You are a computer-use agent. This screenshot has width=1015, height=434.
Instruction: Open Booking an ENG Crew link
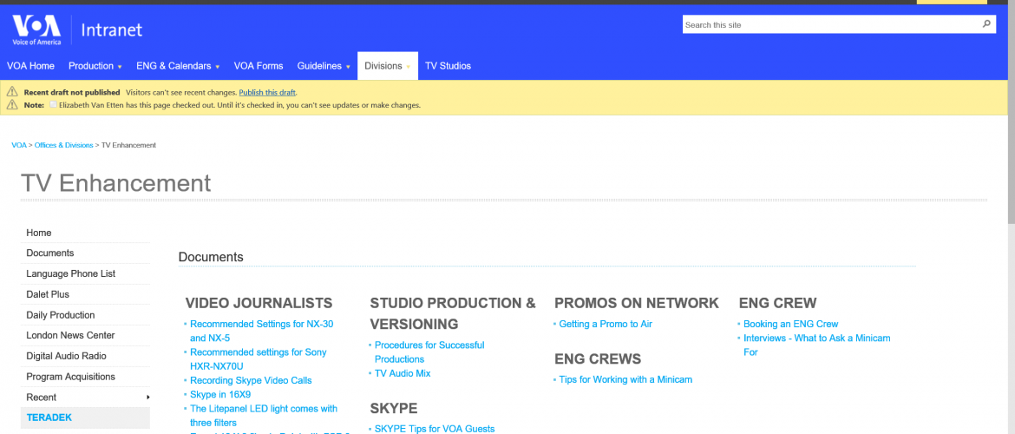pyautogui.click(x=790, y=324)
